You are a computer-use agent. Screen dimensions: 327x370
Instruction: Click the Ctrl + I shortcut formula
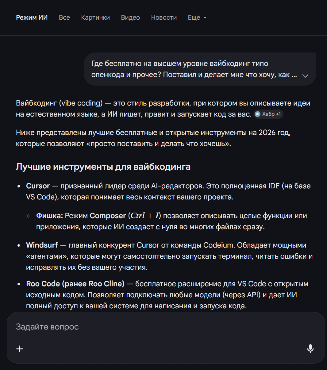click(145, 216)
